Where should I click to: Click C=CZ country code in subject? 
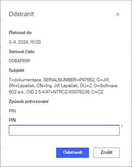pos(97,92)
